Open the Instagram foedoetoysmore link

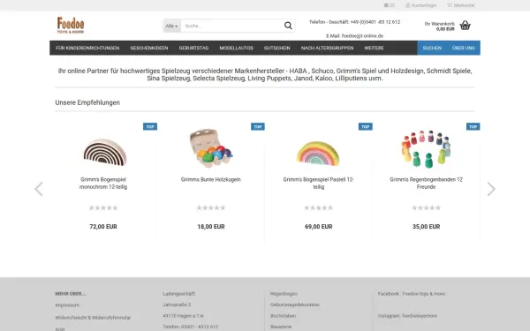[407, 316]
